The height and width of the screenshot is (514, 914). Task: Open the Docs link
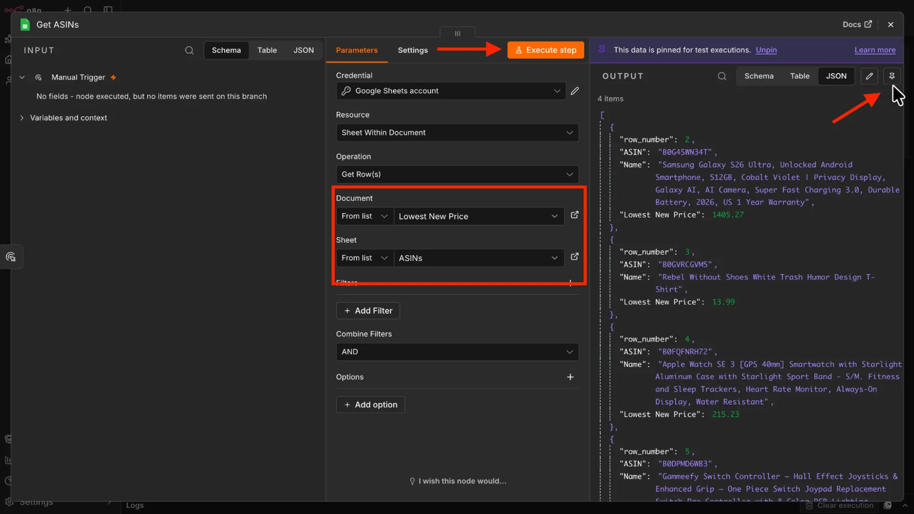coord(857,24)
